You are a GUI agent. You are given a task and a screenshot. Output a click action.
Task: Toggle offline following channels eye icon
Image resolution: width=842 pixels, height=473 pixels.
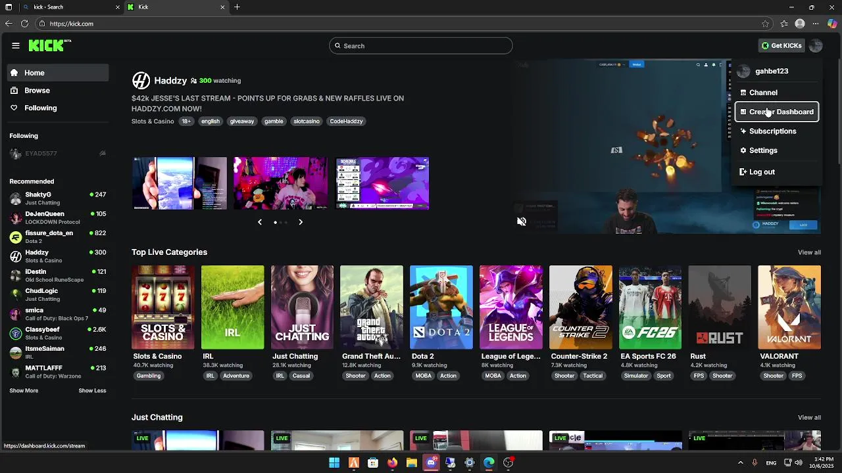103,154
